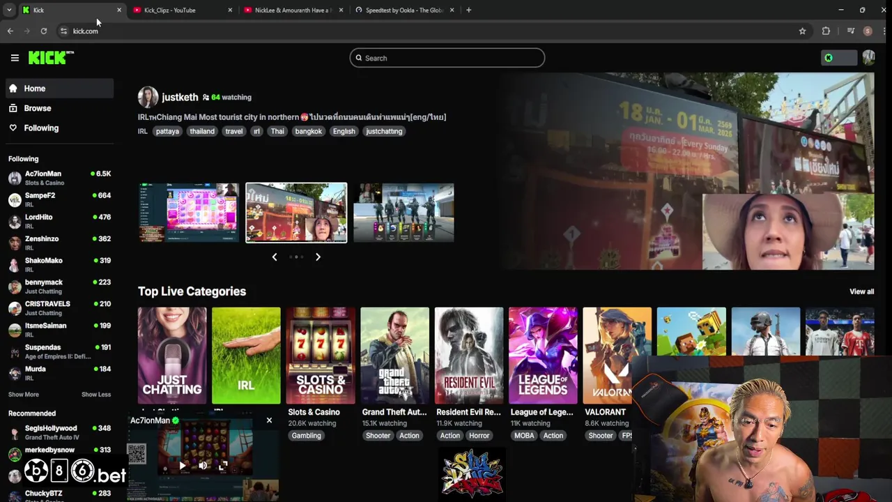This screenshot has width=892, height=502.
Task: Open ShakoMako channel in sidebar
Action: click(59, 264)
